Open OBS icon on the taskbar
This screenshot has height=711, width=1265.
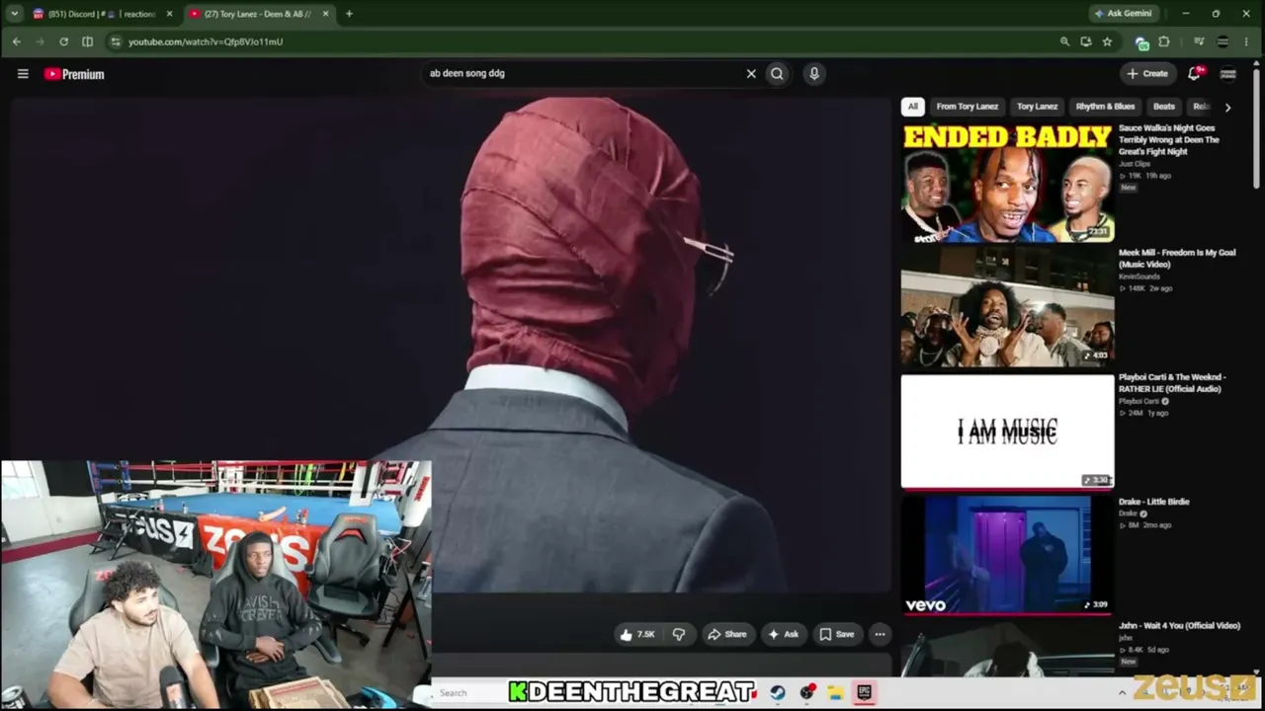coord(806,692)
